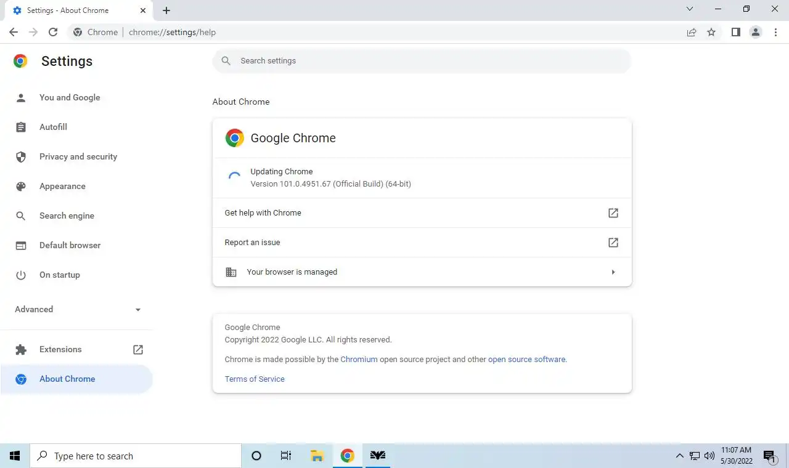Select About Chrome in sidebar

77,379
